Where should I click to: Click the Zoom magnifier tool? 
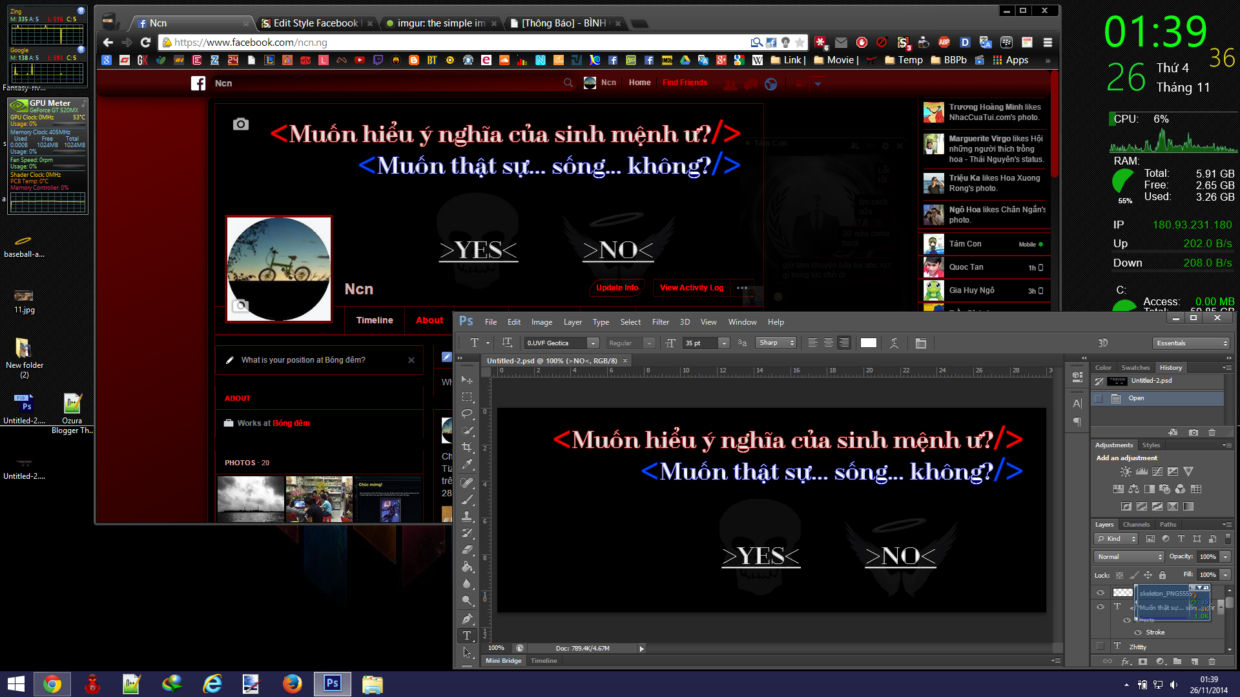click(467, 601)
